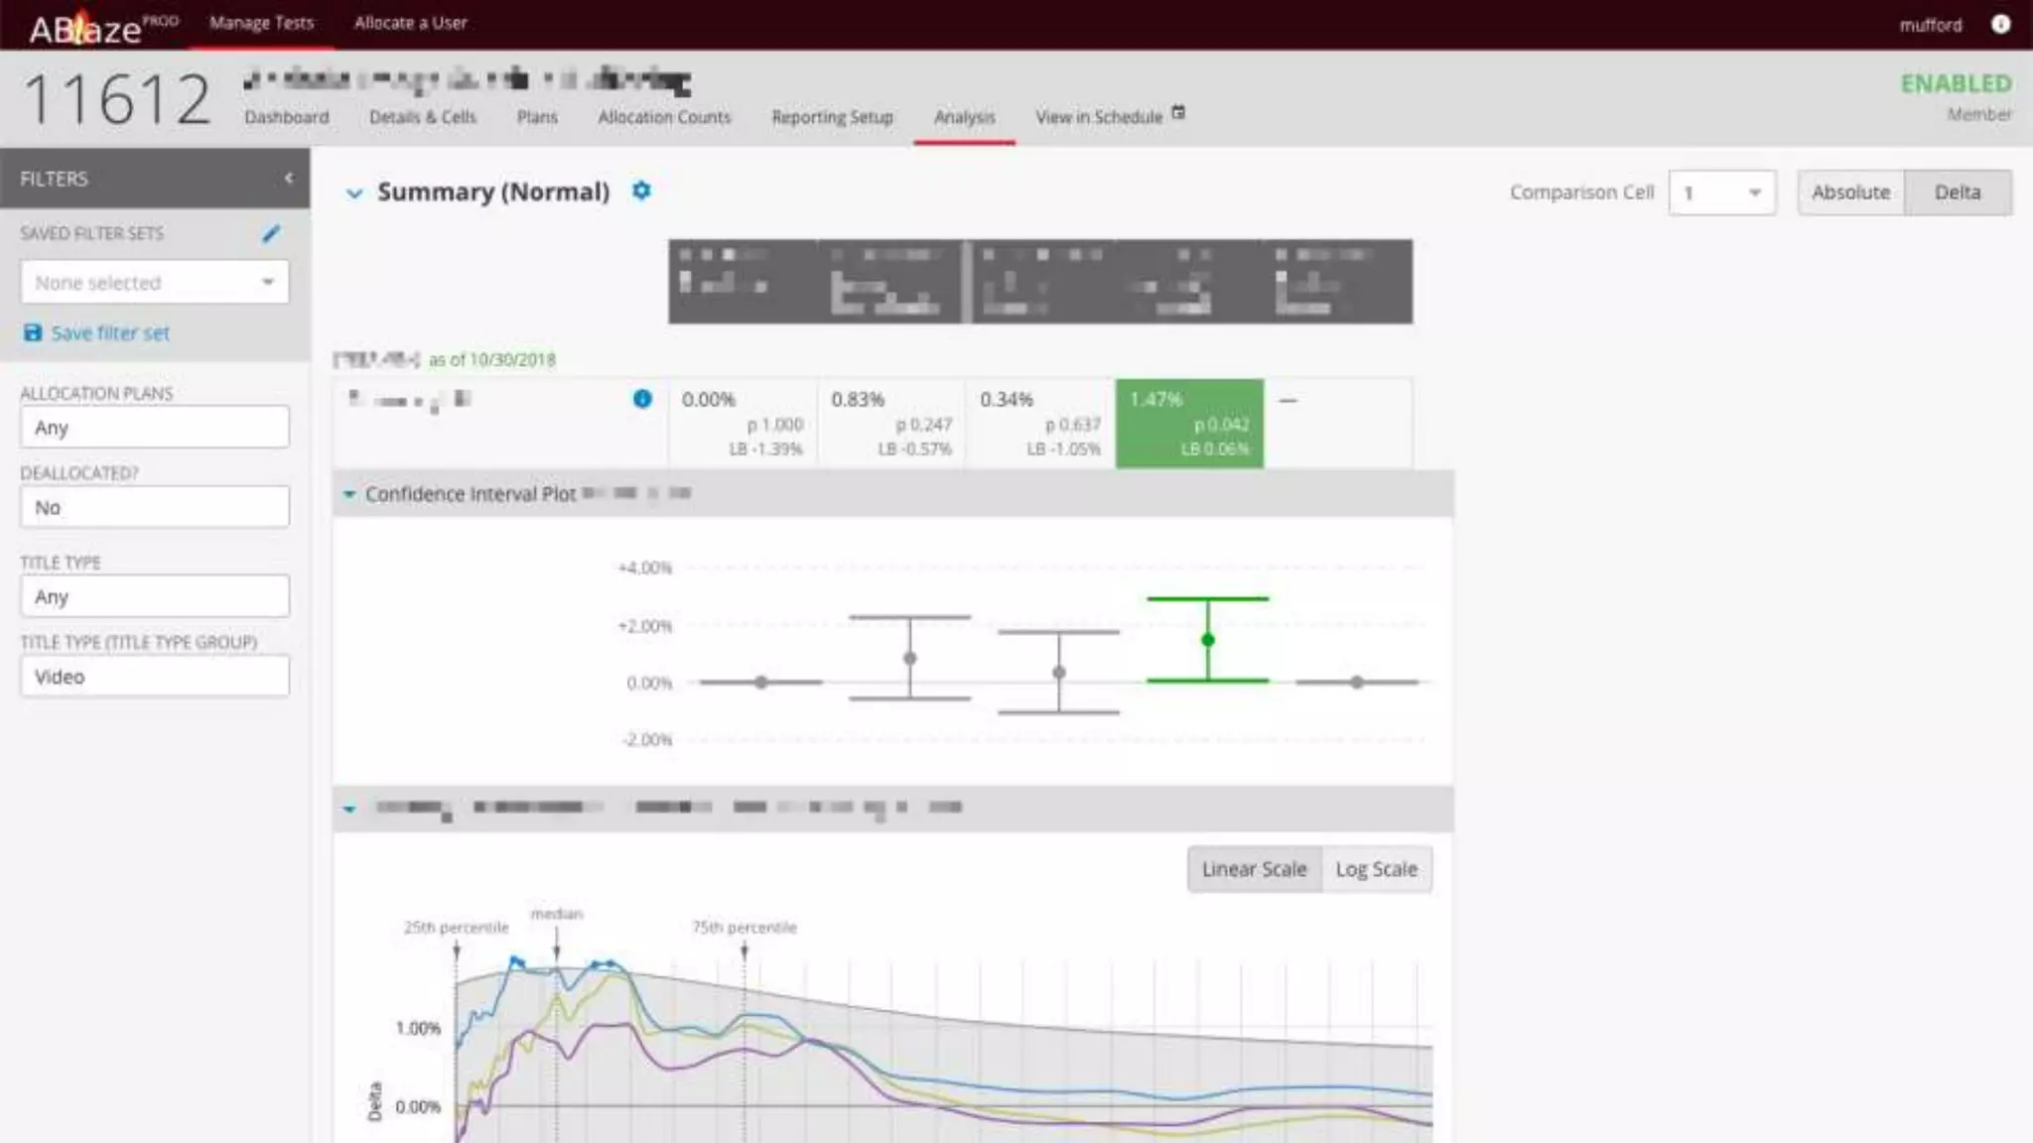Open the saved filter sets dropdown
The width and height of the screenshot is (2033, 1143).
coord(155,283)
